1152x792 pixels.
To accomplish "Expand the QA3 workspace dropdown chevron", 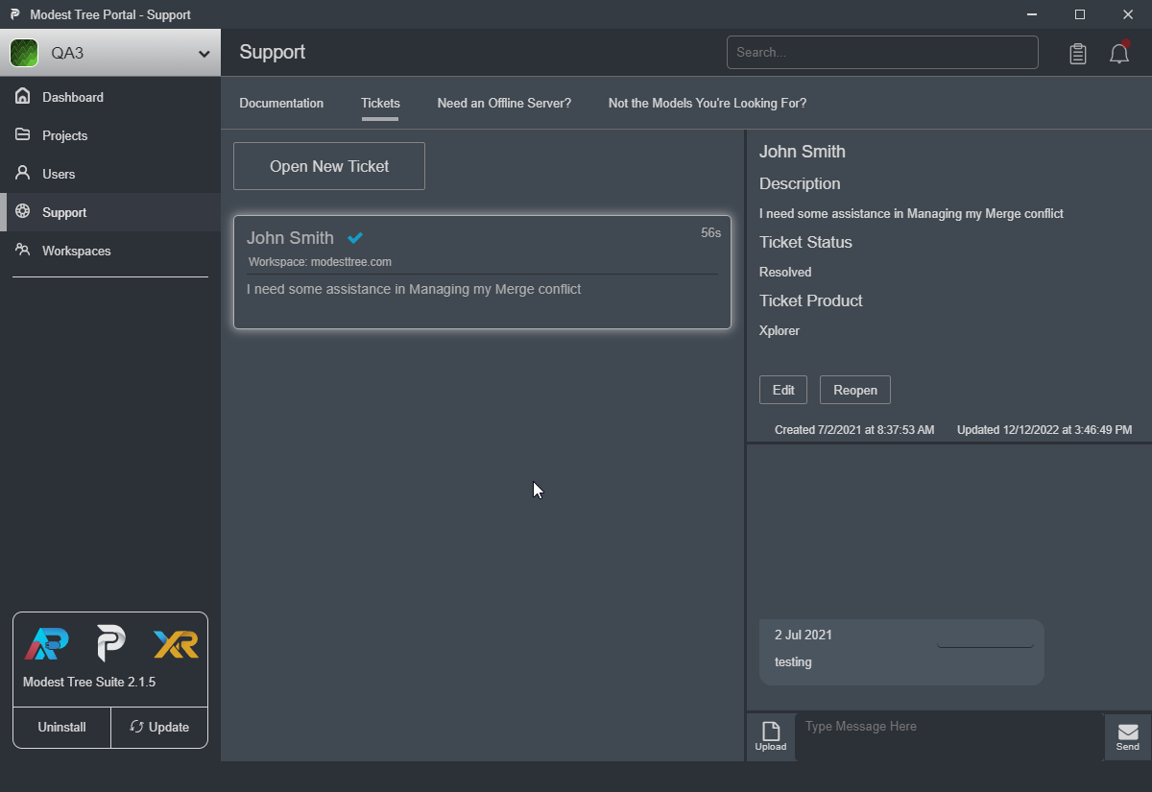I will click(x=204, y=54).
